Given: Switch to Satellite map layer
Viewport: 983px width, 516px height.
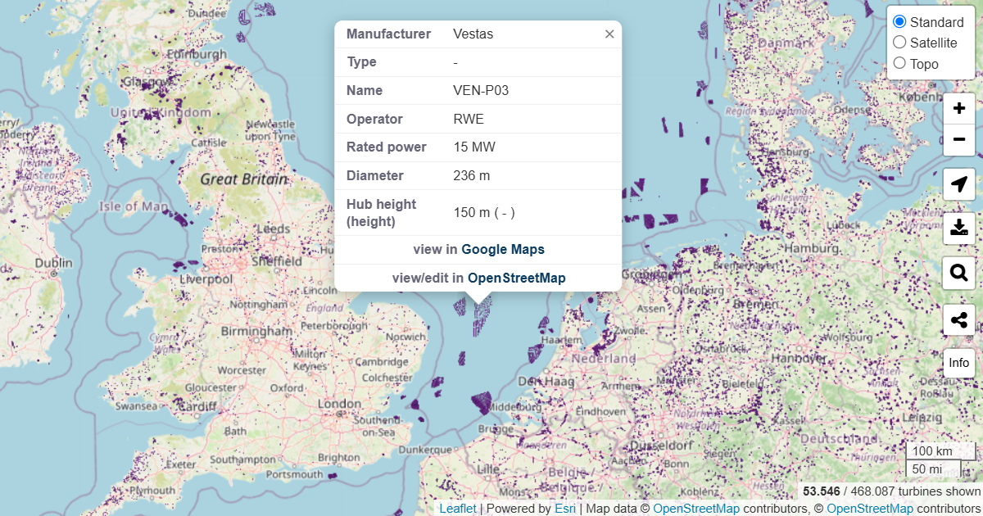Looking at the screenshot, I should point(899,43).
